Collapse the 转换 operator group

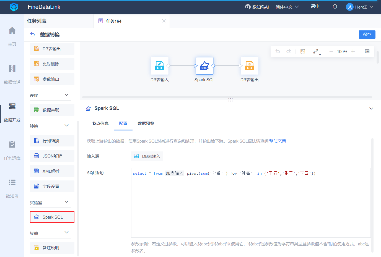pyautogui.click(x=66, y=125)
